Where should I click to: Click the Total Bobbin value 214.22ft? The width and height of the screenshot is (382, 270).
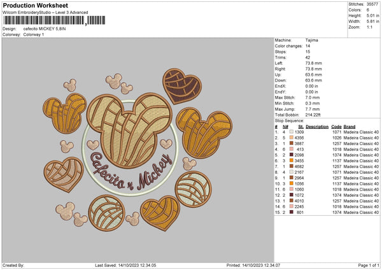click(313, 115)
